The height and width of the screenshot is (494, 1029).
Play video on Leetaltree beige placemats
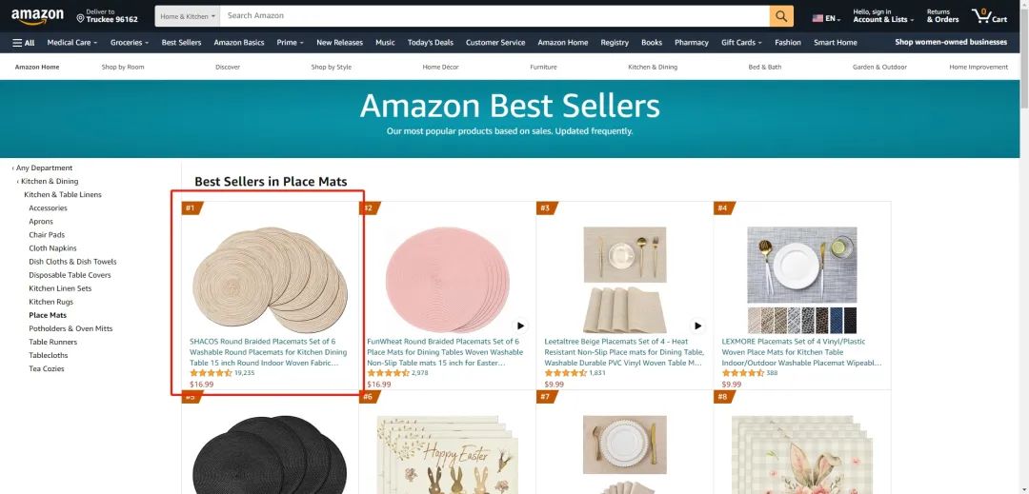pos(696,326)
